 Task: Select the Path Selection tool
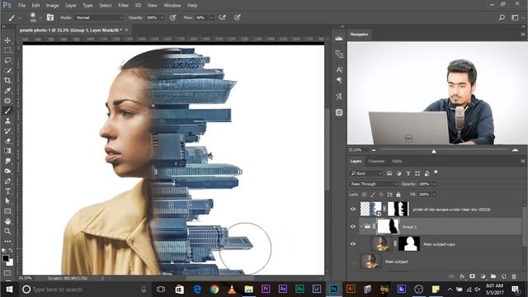pos(7,201)
